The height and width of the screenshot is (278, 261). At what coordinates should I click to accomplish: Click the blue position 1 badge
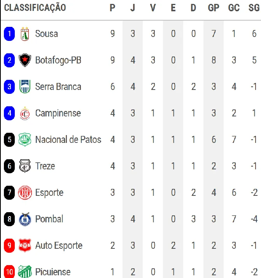pyautogui.click(x=9, y=34)
